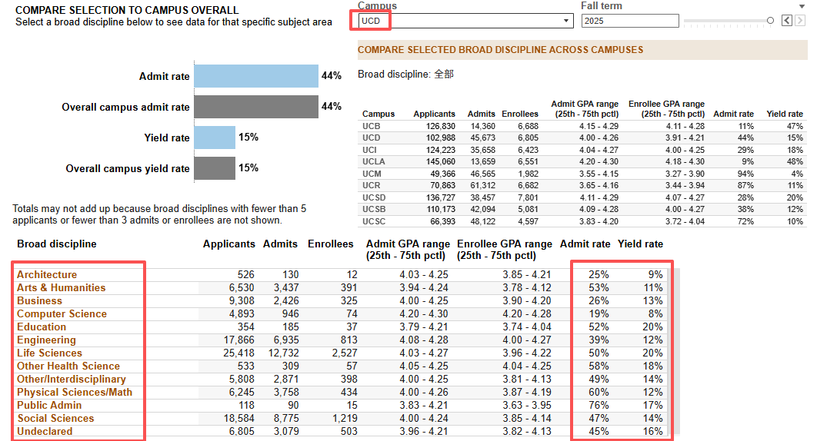Select the Architecture broad discipline

point(47,274)
